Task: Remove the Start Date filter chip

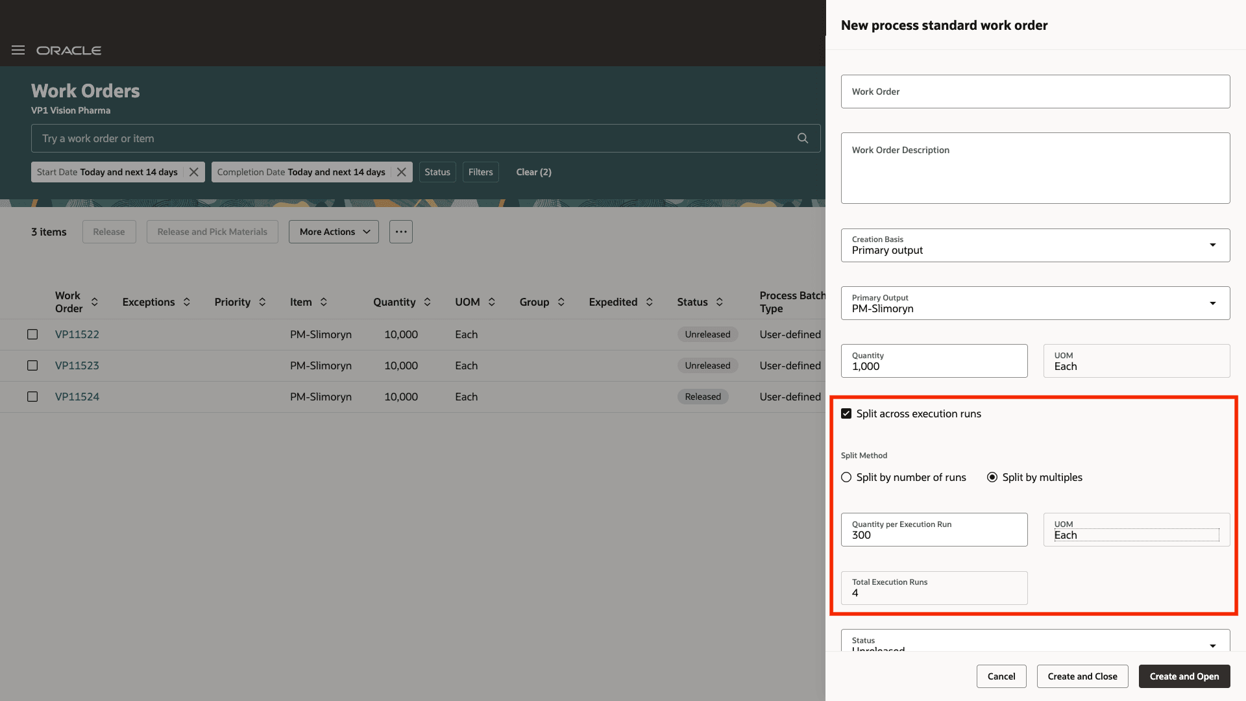Action: point(193,172)
